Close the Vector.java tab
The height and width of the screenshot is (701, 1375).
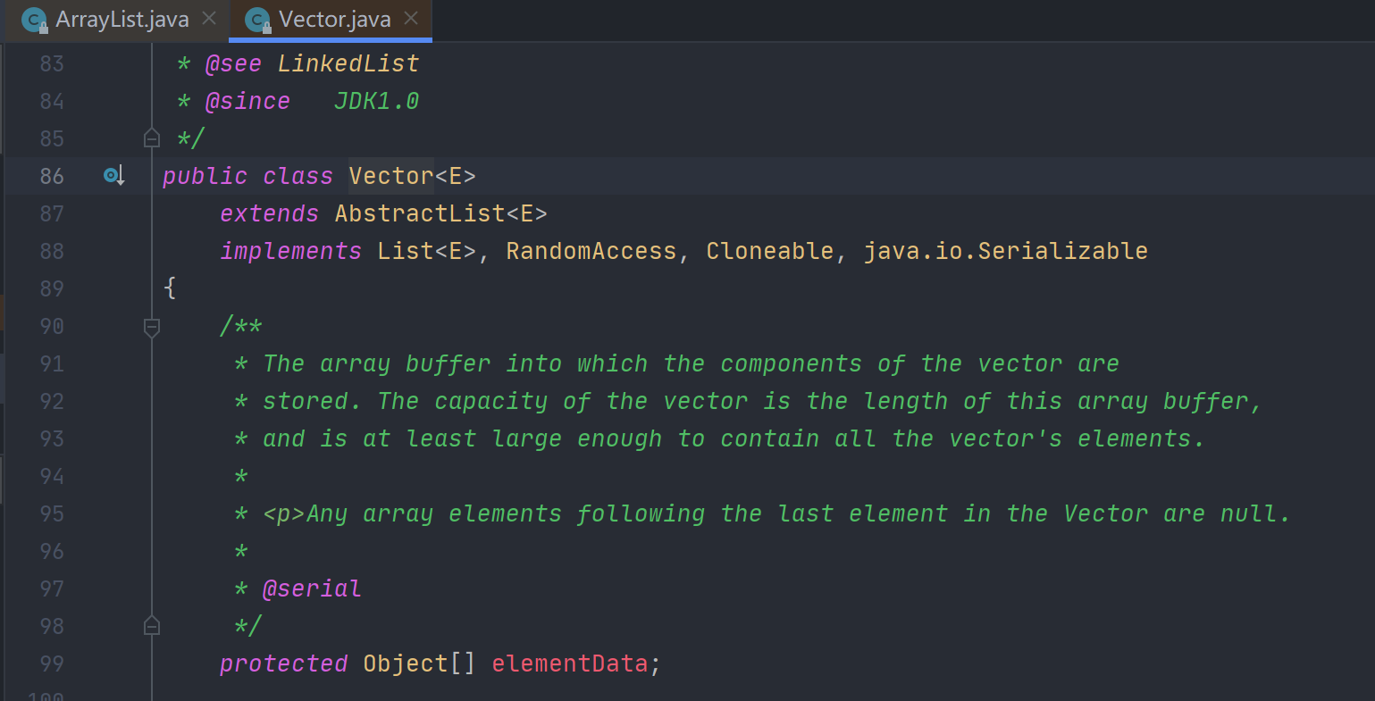(411, 19)
